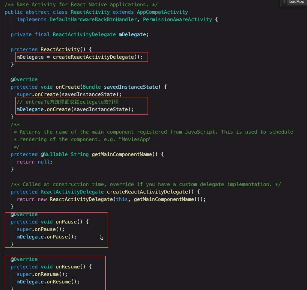Click the PermissionAwareActivity interface name
Image resolution: width=307 pixels, height=290 pixels.
177,20
